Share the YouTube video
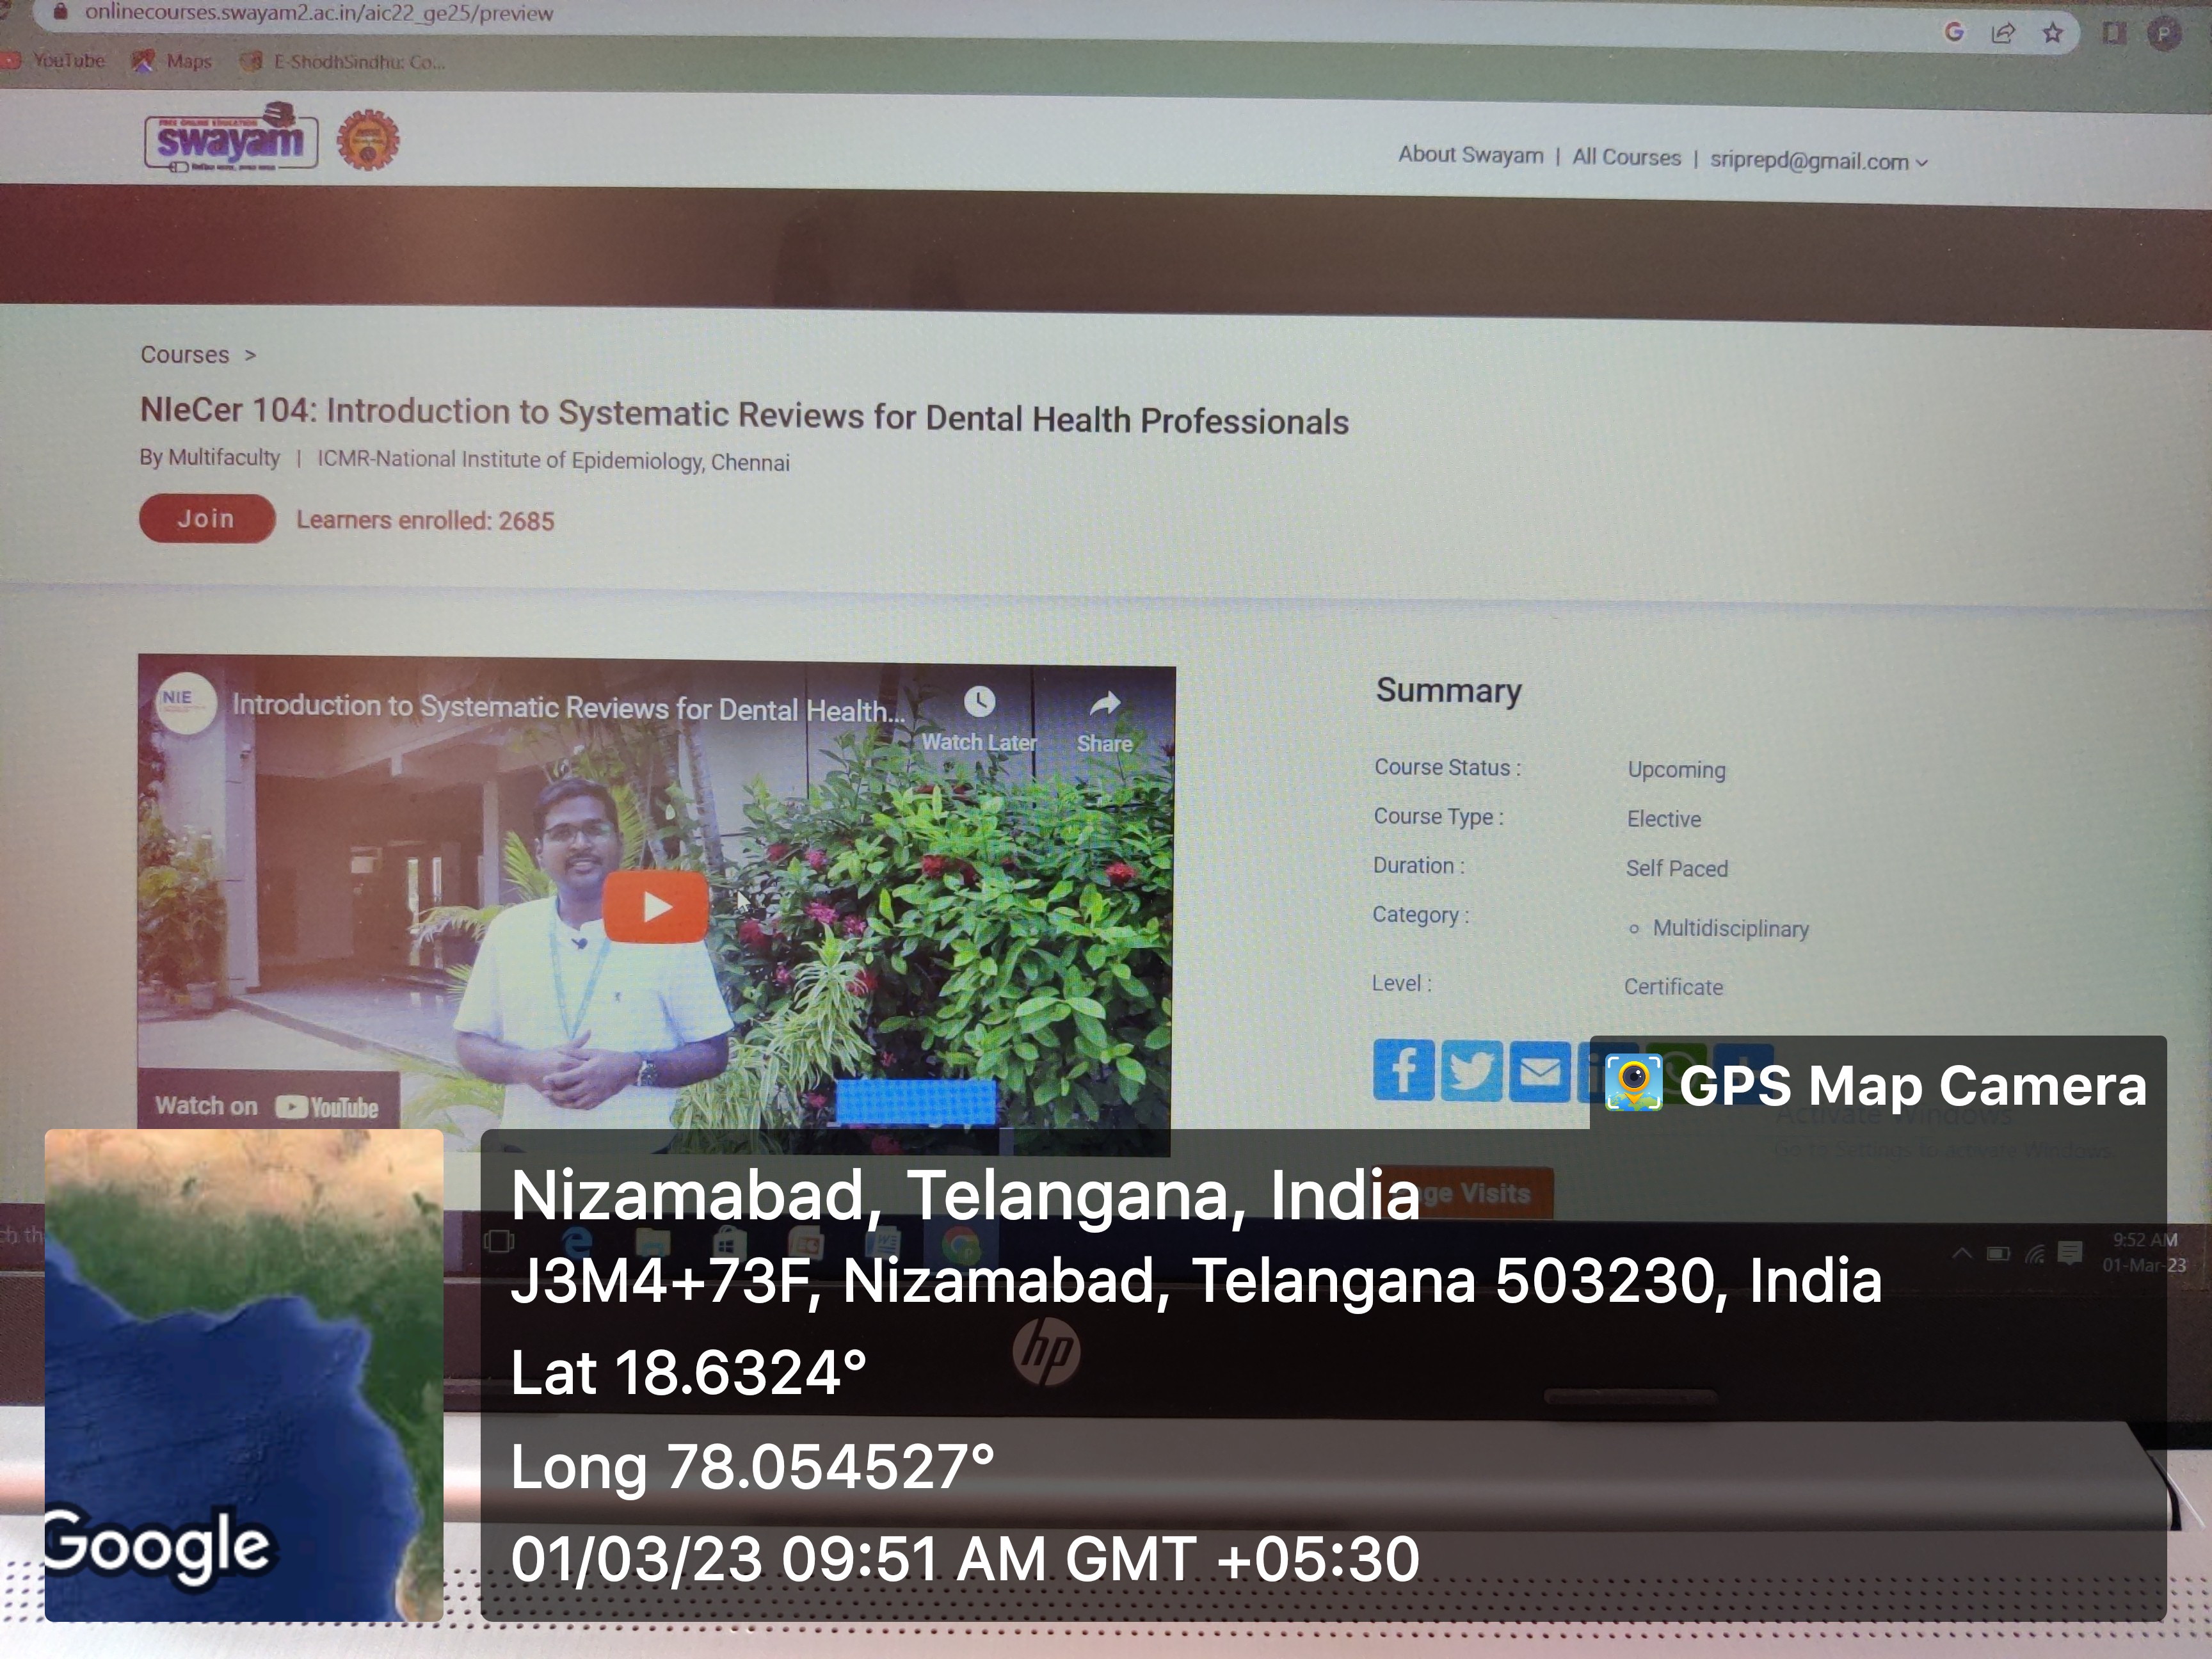This screenshot has height=1659, width=2212. (1105, 721)
